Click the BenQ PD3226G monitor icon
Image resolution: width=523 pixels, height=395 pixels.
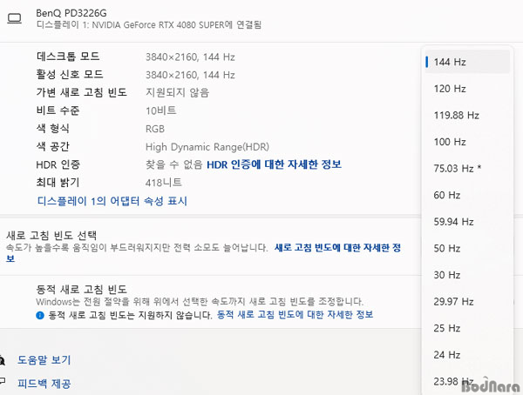pos(14,18)
